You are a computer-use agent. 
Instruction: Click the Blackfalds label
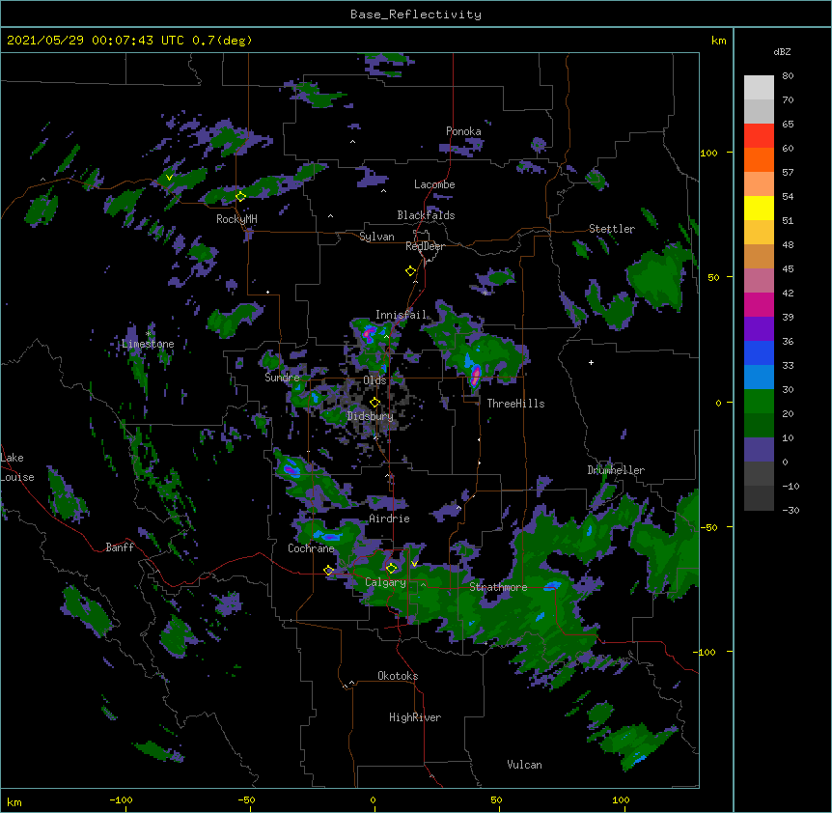click(426, 215)
